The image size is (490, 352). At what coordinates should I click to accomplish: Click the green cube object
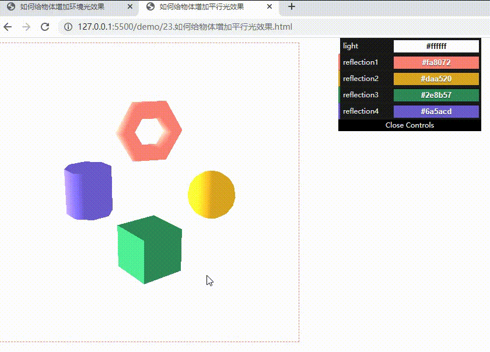pos(149,249)
